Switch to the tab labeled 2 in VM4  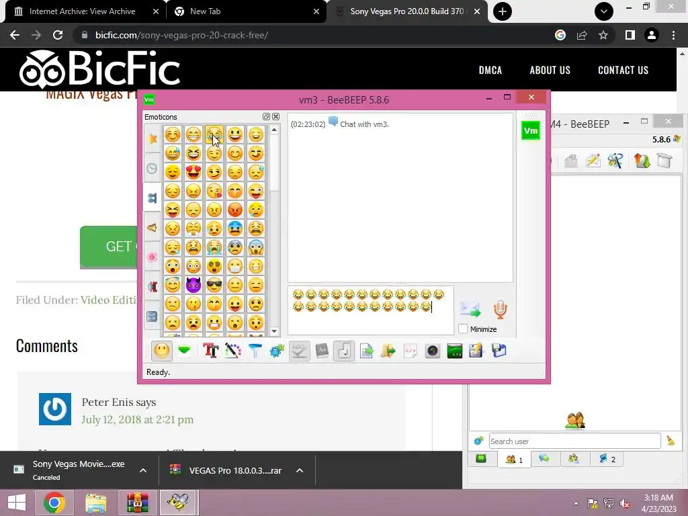607,459
